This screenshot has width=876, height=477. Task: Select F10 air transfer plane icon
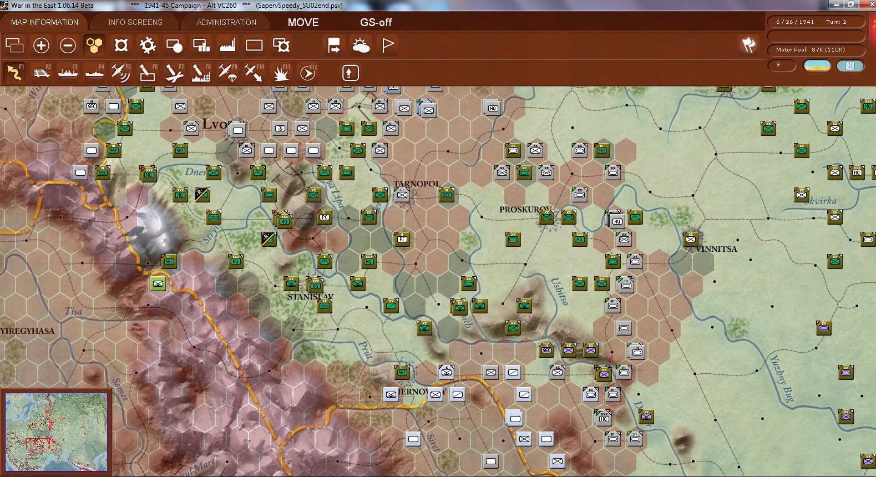254,73
